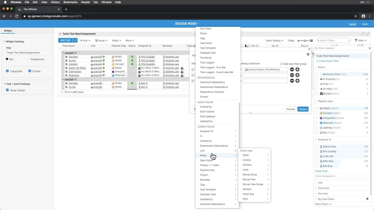Bookmark the page with the star icon
374x210 pixels.
point(356,16)
